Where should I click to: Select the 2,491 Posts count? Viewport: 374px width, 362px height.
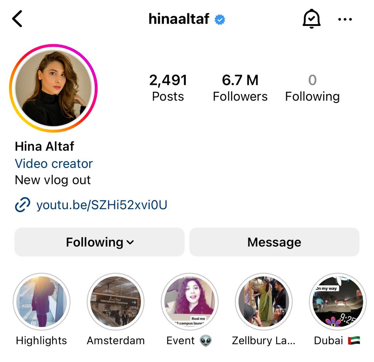click(x=168, y=88)
